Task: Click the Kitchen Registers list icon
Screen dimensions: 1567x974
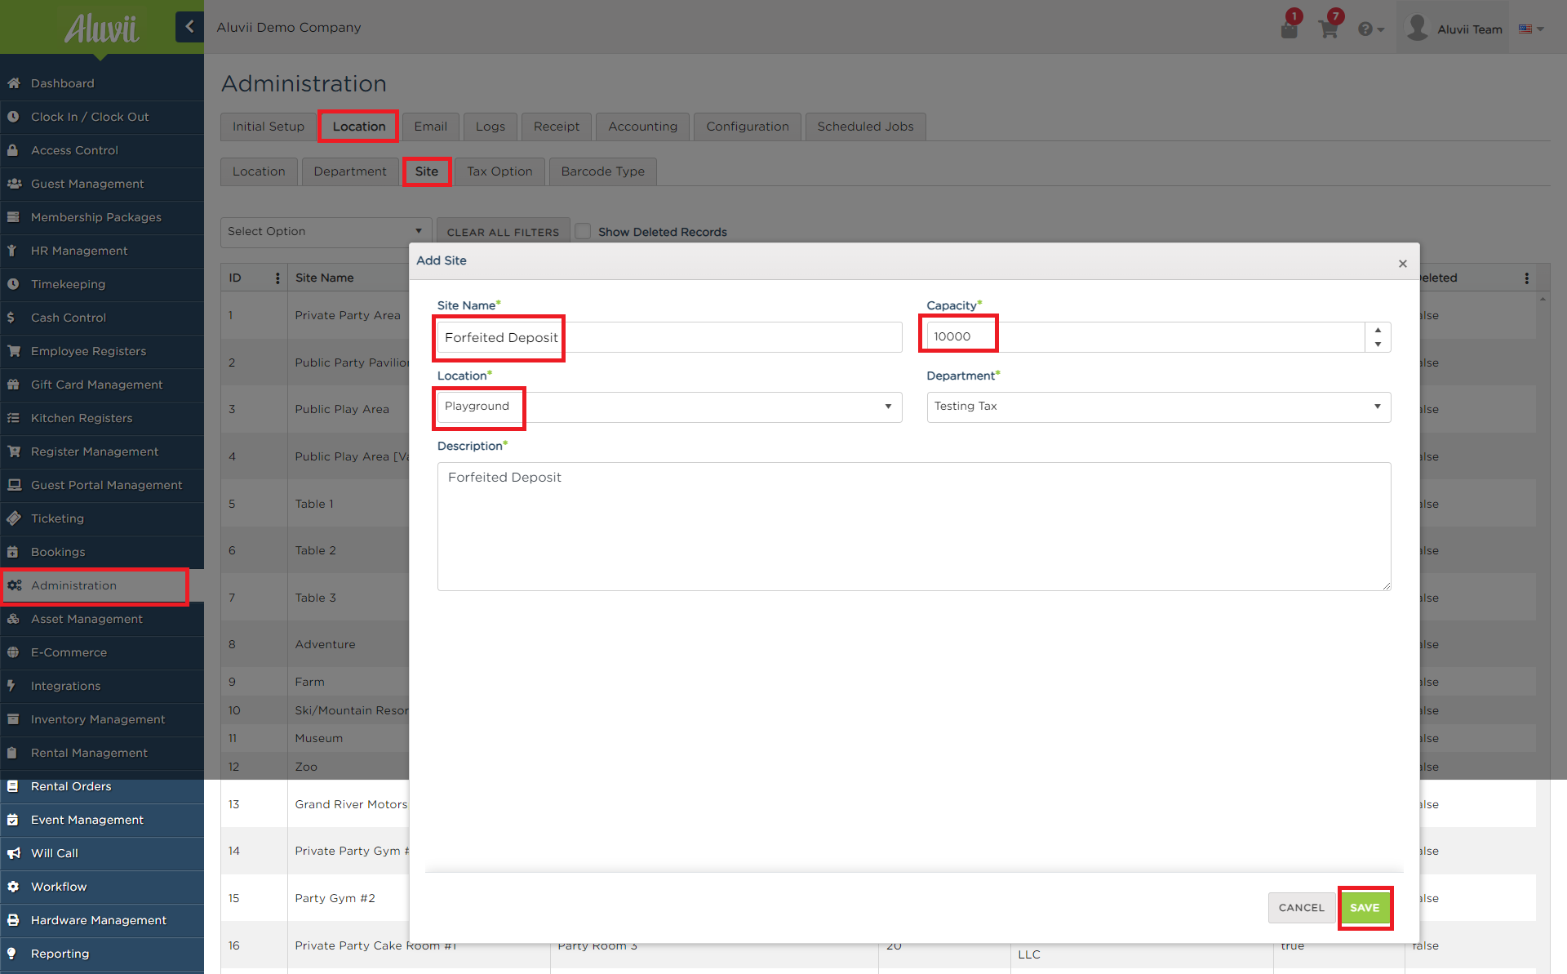Action: (14, 418)
